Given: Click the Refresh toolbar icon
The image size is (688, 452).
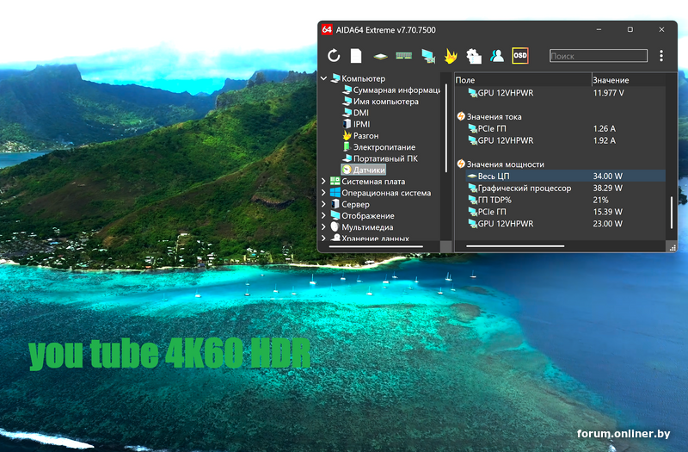Looking at the screenshot, I should [x=334, y=56].
